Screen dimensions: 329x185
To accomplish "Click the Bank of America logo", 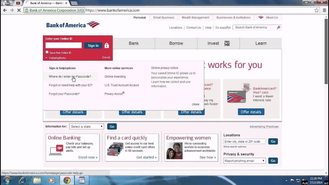I will [x=73, y=25].
